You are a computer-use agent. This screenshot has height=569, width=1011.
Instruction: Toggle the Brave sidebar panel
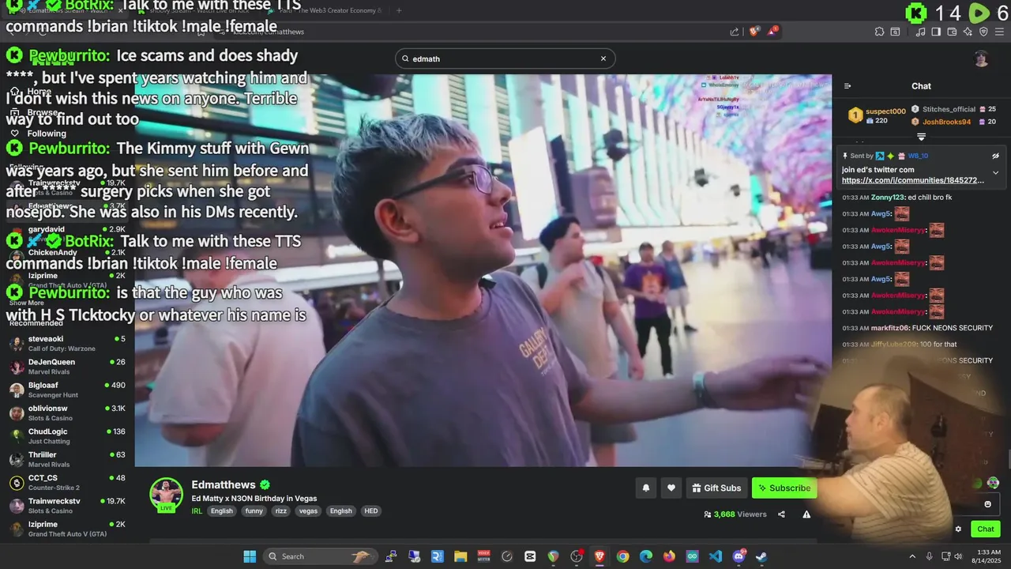936,32
